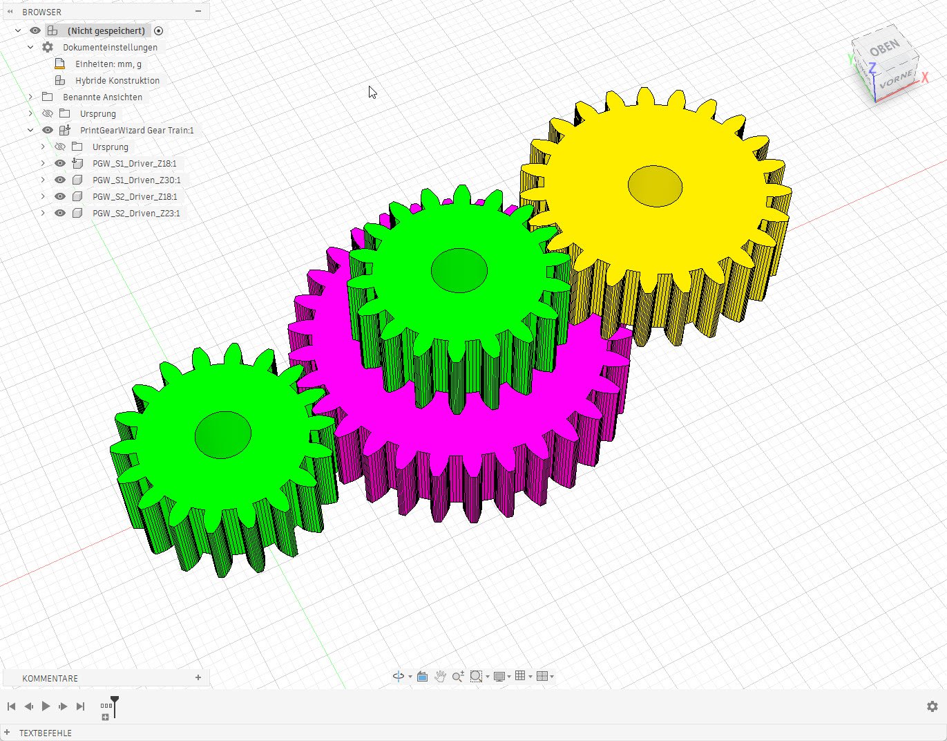Click the Grid and Snaps icon

click(x=520, y=676)
